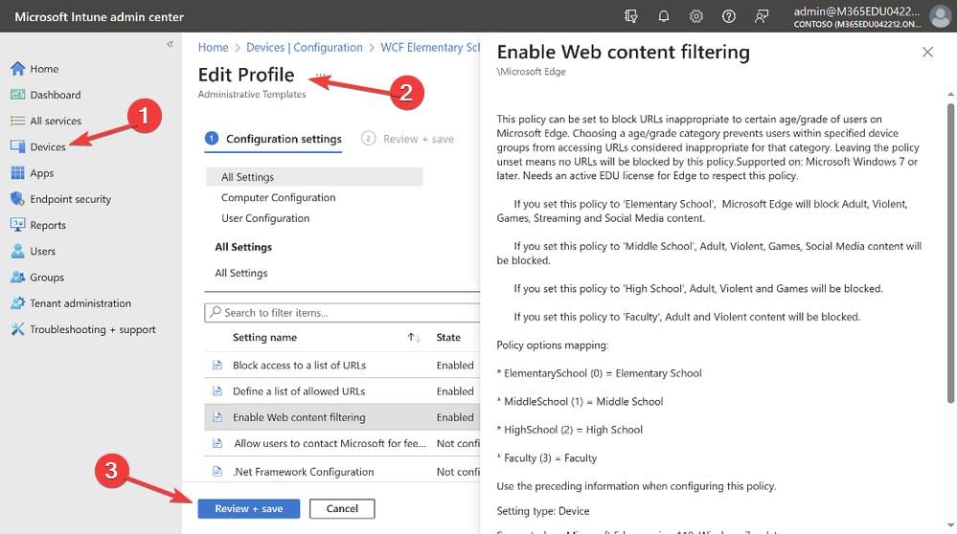Image resolution: width=957 pixels, height=534 pixels.
Task: Open Reports in the sidebar
Action: pos(48,225)
